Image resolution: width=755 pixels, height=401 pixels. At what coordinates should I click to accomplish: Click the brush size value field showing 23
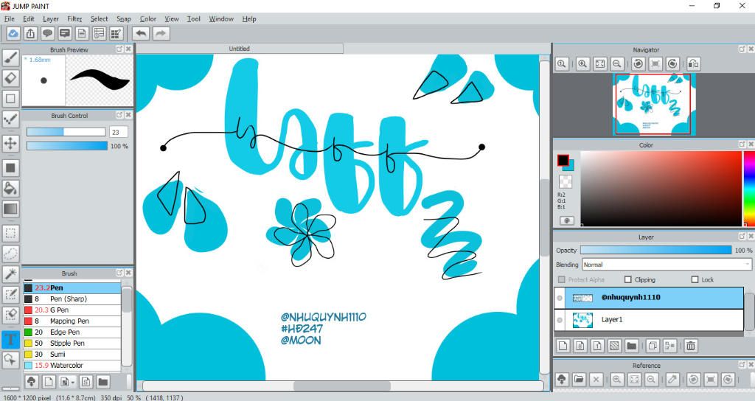[x=119, y=132]
